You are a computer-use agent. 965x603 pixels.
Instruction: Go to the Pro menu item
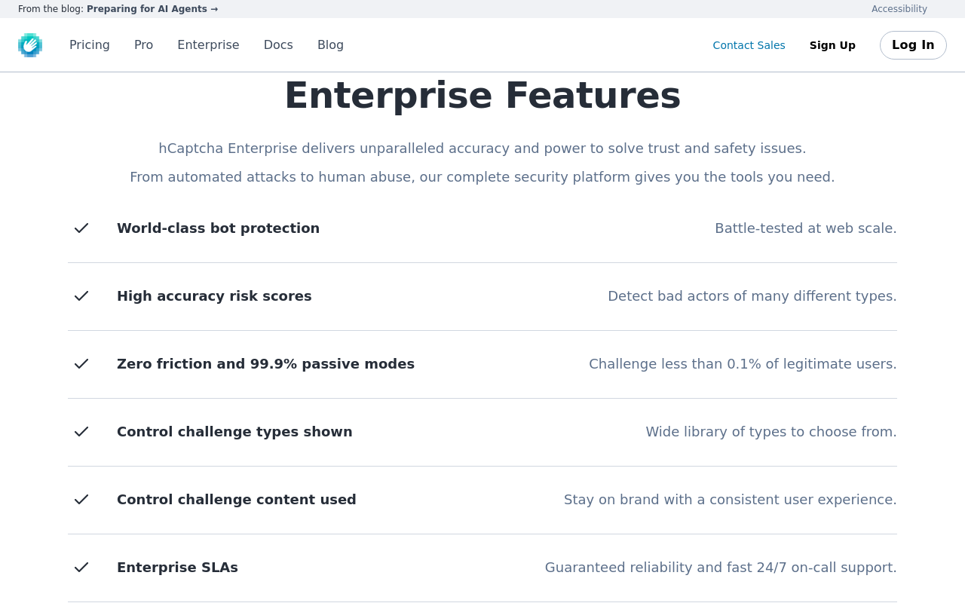pos(143,45)
